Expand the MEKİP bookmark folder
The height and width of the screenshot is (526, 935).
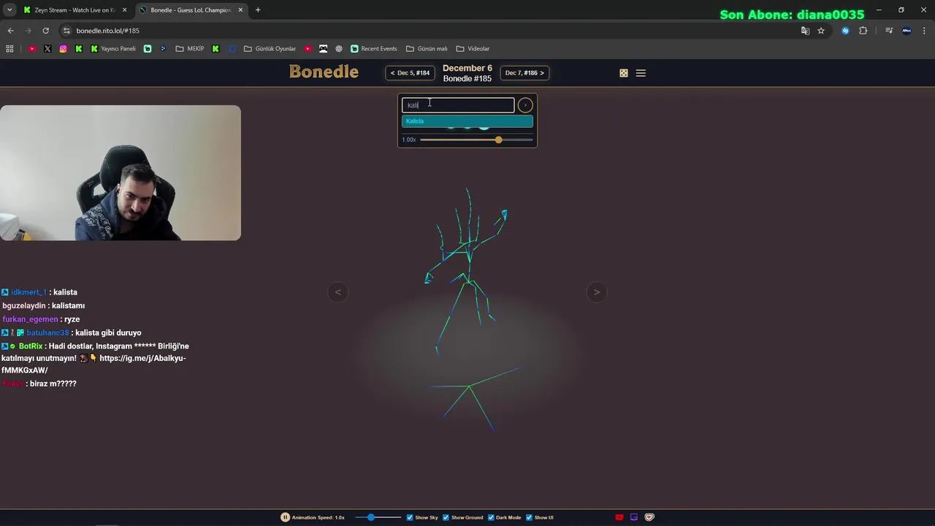[190, 49]
